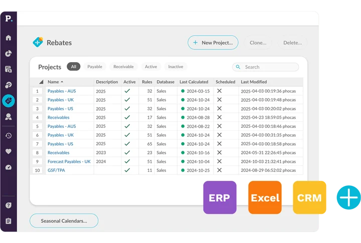The image size is (361, 243).
Task: Open Receivables project in row 8
Action: [59, 153]
